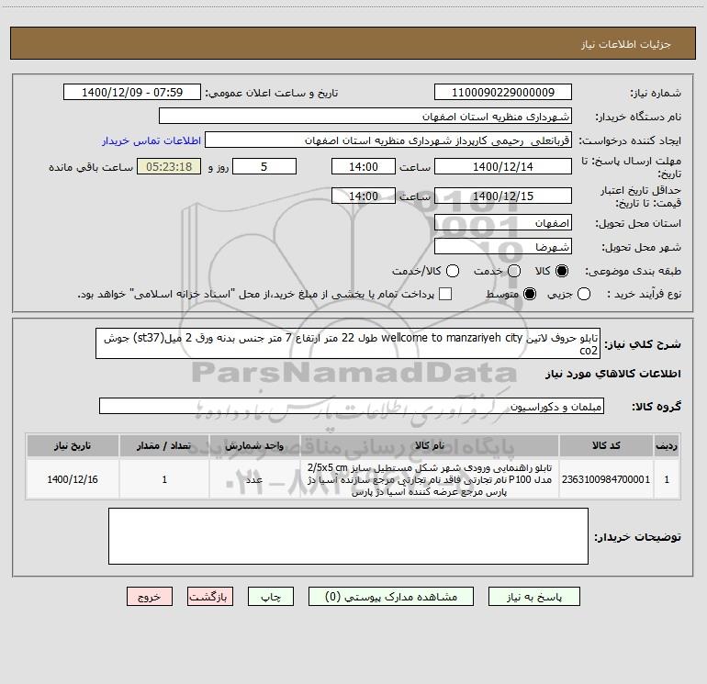Viewport: 707px width, 684px height.
Task: Click the goods group field مبلمان و دکوراسیون
Action: tap(352, 406)
